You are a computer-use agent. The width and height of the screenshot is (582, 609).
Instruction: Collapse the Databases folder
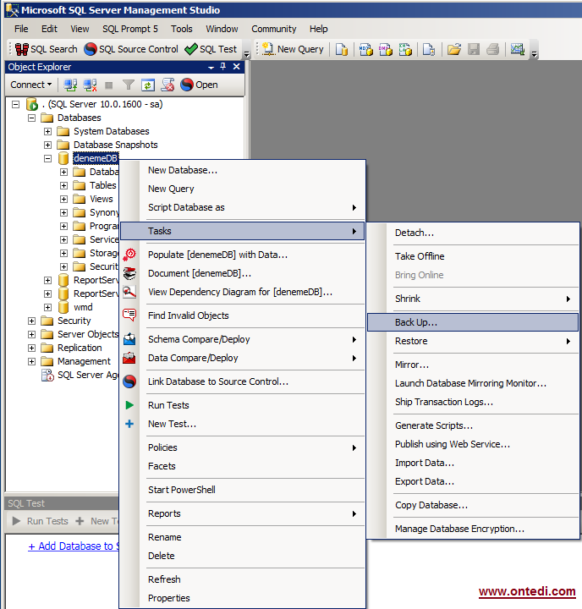(x=32, y=118)
